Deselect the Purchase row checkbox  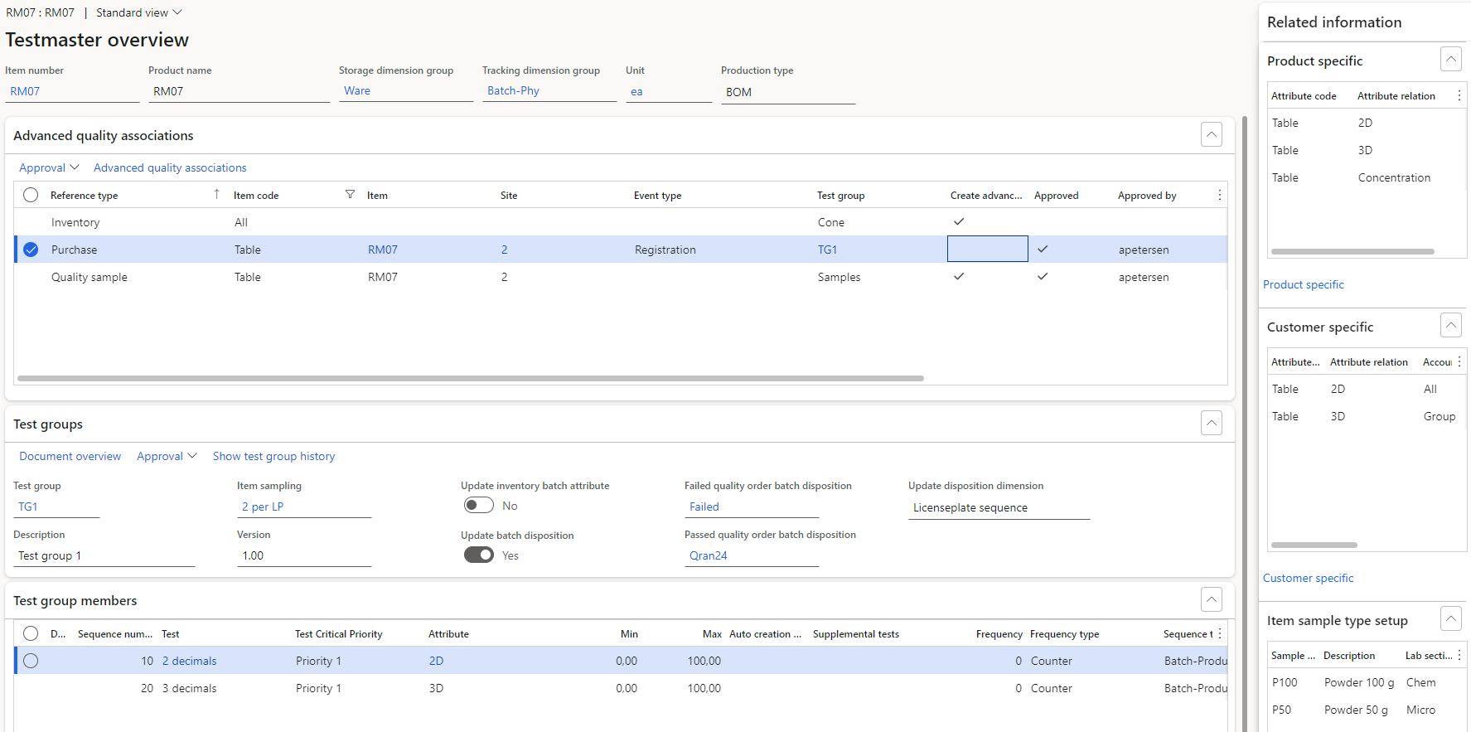tap(31, 250)
